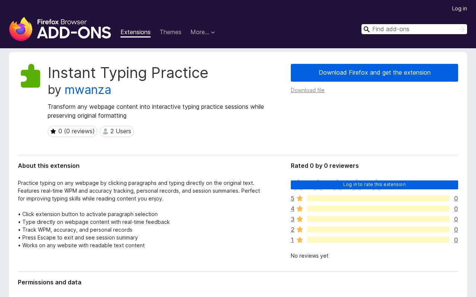Click the Permissions and data heading
The width and height of the screenshot is (476, 297).
pyautogui.click(x=49, y=282)
